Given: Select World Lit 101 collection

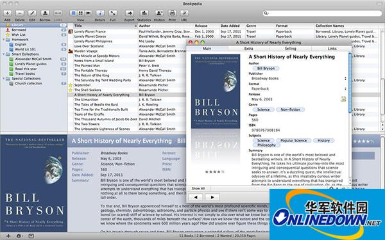Looking at the screenshot, I should [33, 49].
